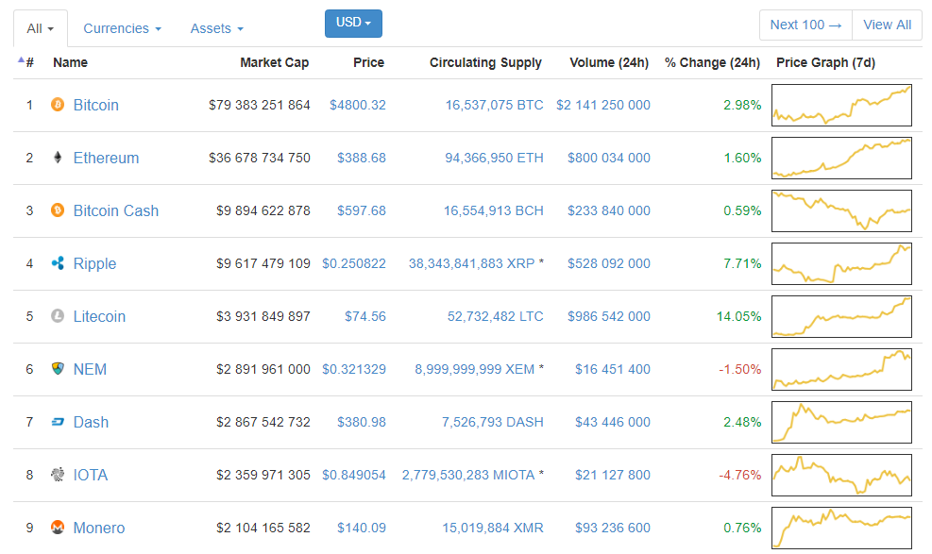Select the All tab
Image resolution: width=932 pixels, height=554 pixels.
(40, 28)
